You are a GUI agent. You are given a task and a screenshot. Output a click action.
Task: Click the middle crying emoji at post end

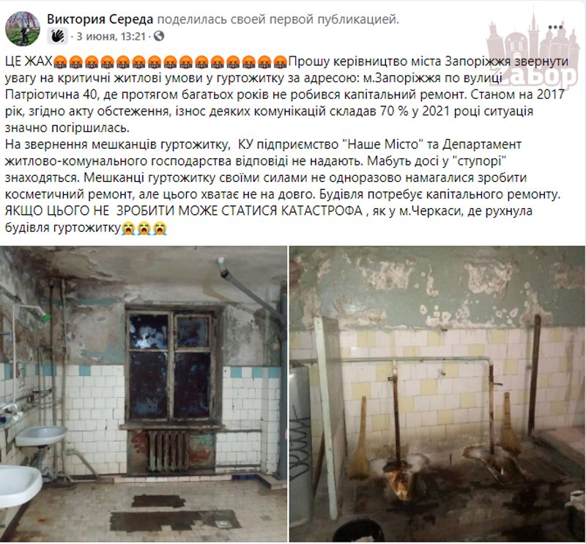click(x=144, y=228)
